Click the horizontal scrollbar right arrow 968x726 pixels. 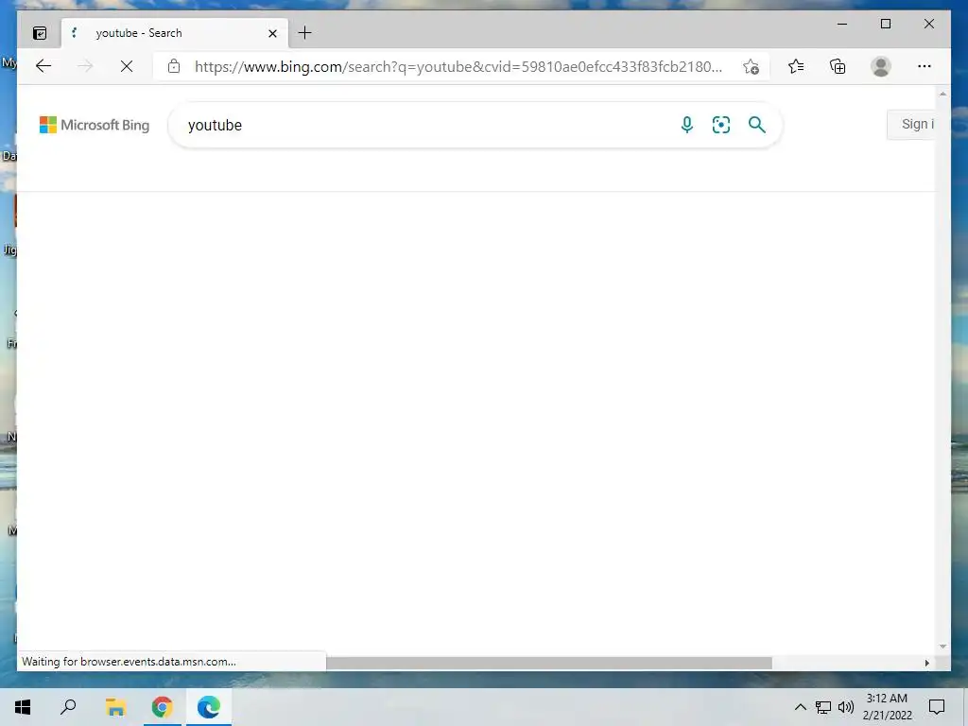(x=926, y=663)
